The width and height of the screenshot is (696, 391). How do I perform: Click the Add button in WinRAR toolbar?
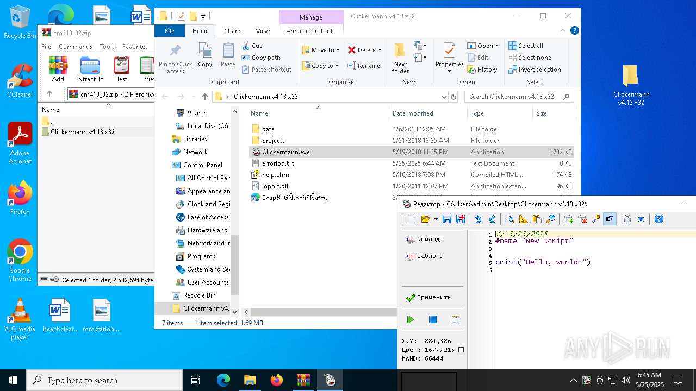coord(58,69)
